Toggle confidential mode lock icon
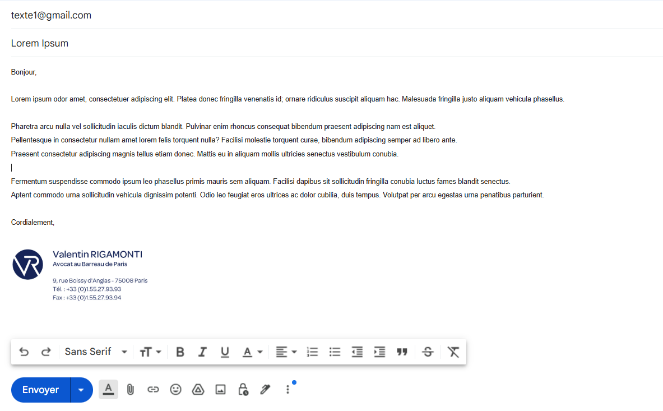Viewport: 663px width, 411px height. click(243, 390)
